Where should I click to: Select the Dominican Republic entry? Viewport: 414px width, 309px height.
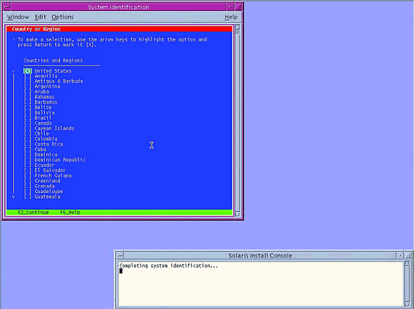[x=60, y=160]
